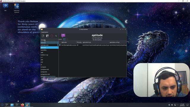Click the priority value 30 cell

[77, 45]
